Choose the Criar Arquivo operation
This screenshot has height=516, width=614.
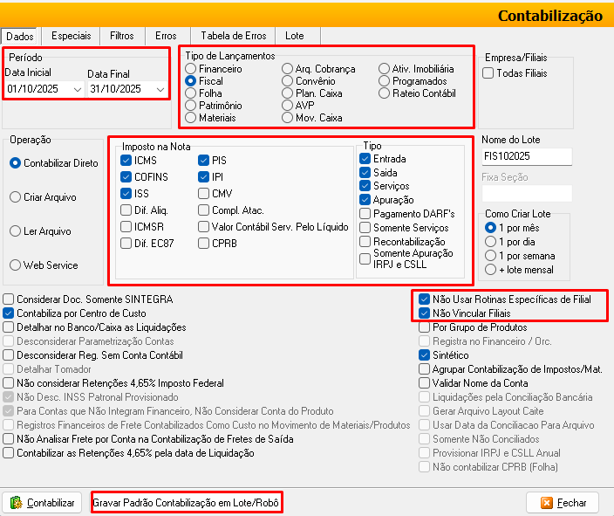point(15,197)
